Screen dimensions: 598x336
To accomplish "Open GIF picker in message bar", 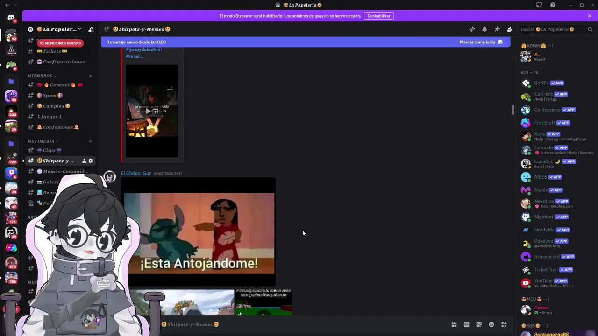I will click(x=466, y=324).
